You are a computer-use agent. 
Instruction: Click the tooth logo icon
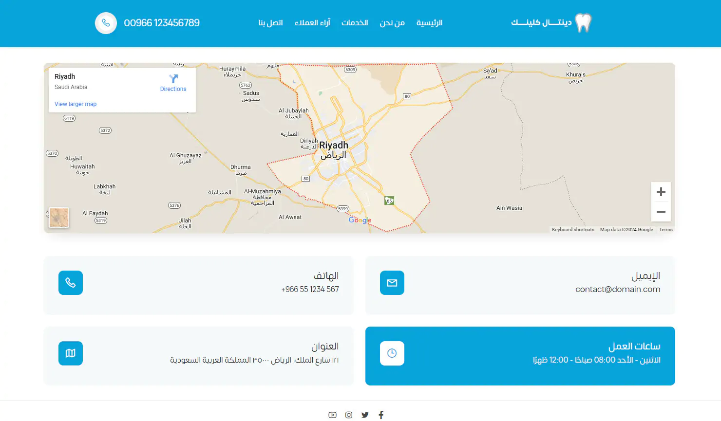point(583,23)
